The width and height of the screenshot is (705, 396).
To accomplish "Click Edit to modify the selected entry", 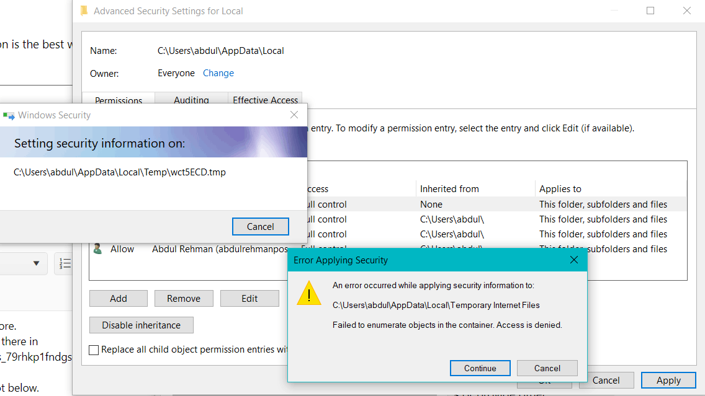I will (x=249, y=298).
